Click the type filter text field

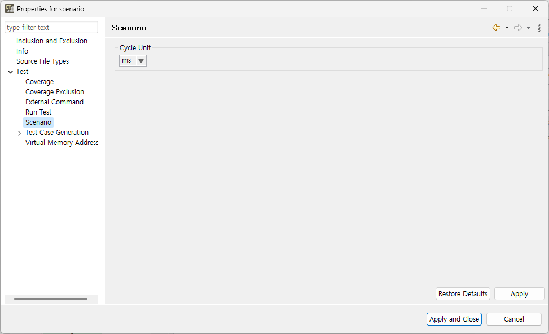[51, 28]
